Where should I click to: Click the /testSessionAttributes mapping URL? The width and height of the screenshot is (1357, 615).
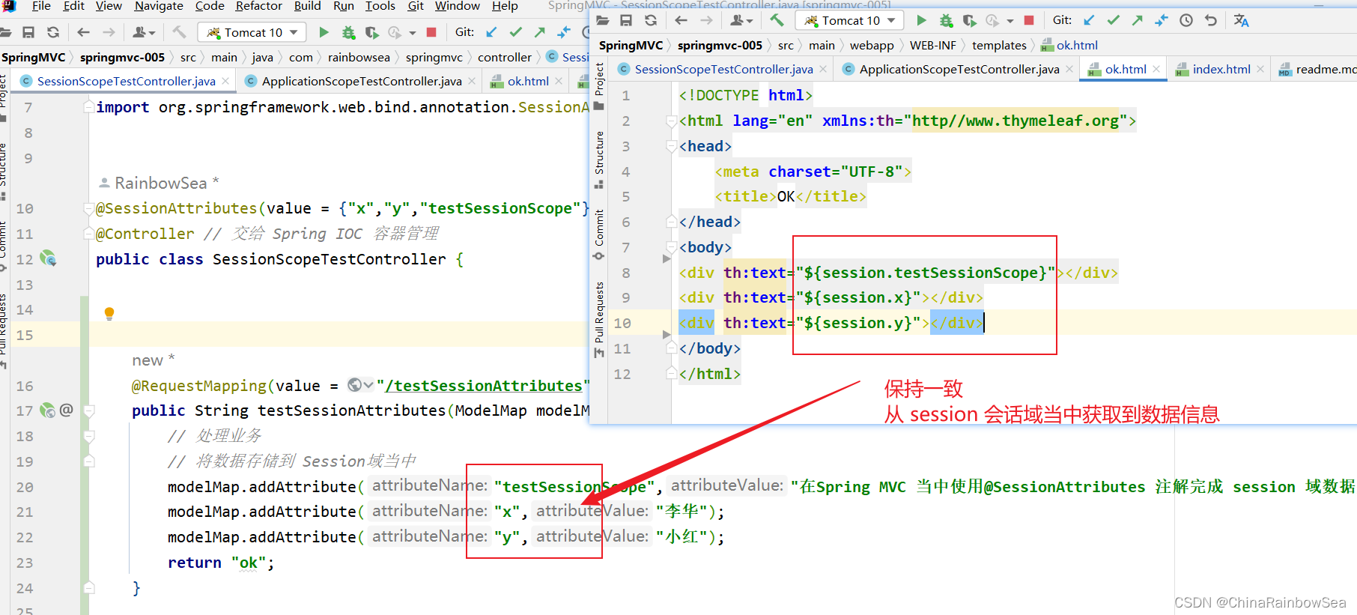(x=483, y=385)
